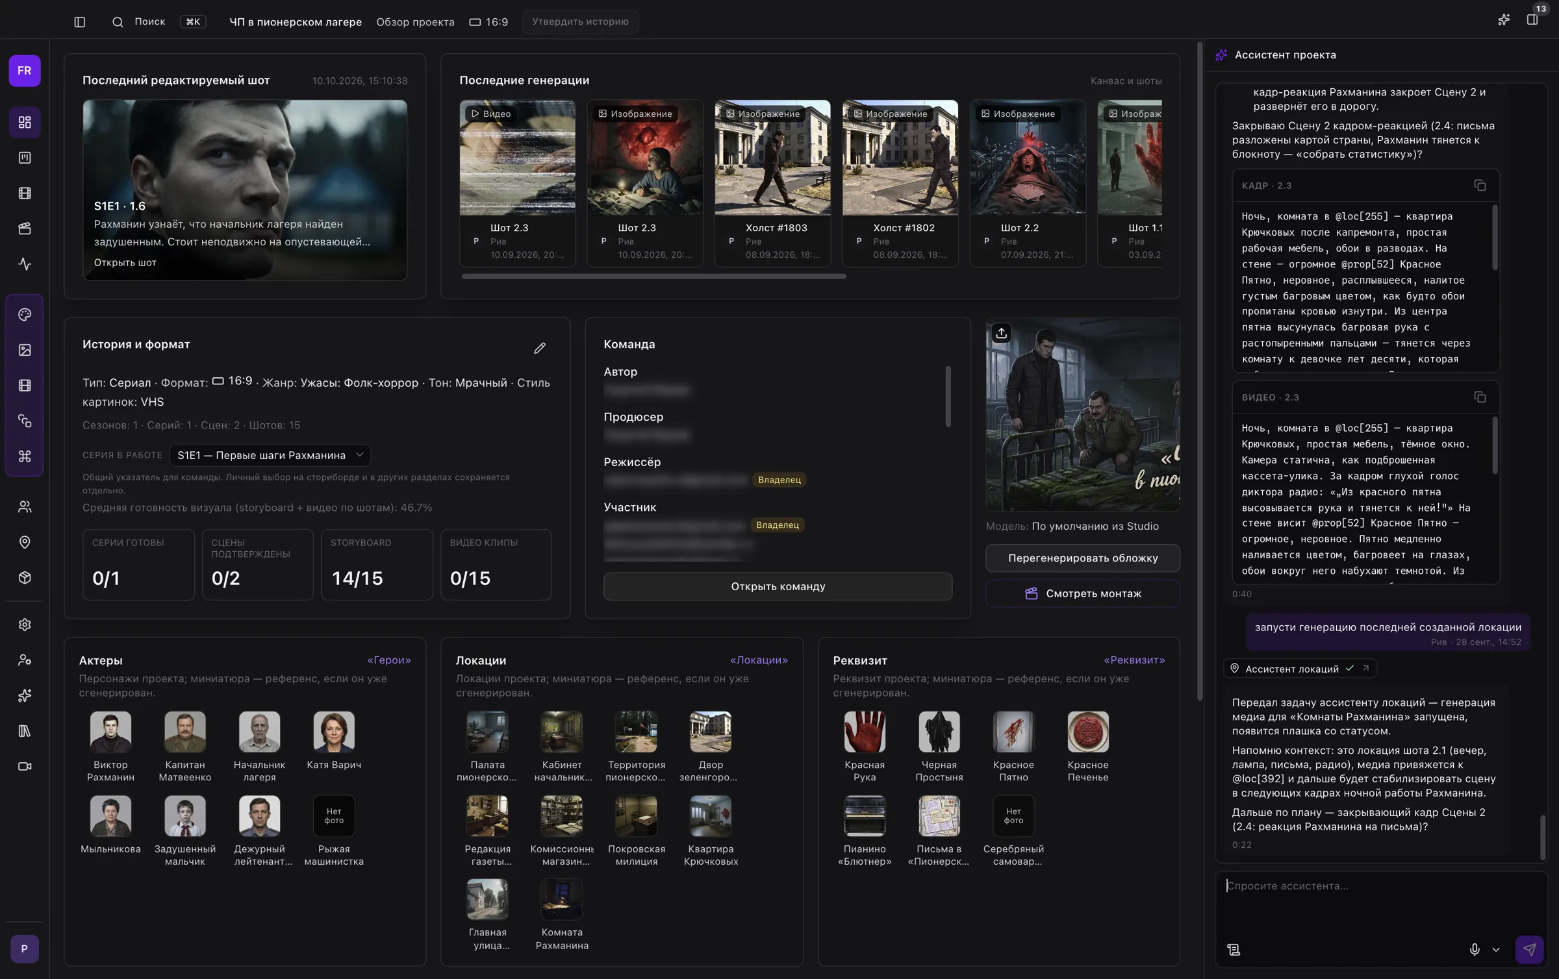Open the settings gear icon in sidebar
The width and height of the screenshot is (1559, 979).
coord(25,625)
